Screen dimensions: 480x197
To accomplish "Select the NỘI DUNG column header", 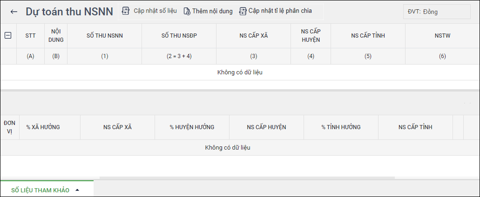I will point(56,36).
